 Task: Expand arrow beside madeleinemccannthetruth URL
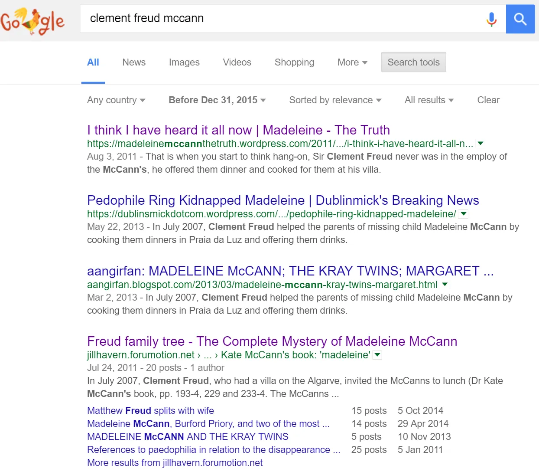[x=480, y=143]
